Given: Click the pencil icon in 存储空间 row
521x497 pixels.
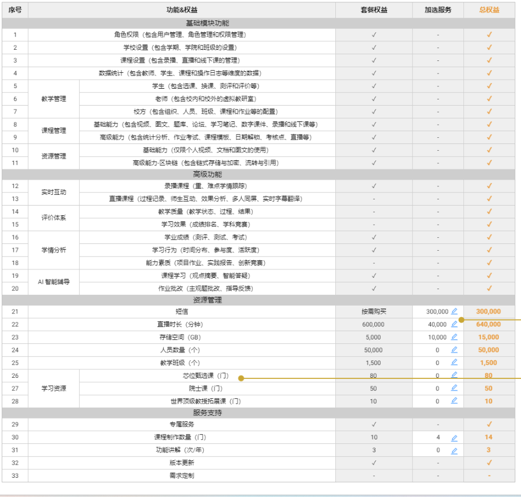Looking at the screenshot, I should [454, 337].
